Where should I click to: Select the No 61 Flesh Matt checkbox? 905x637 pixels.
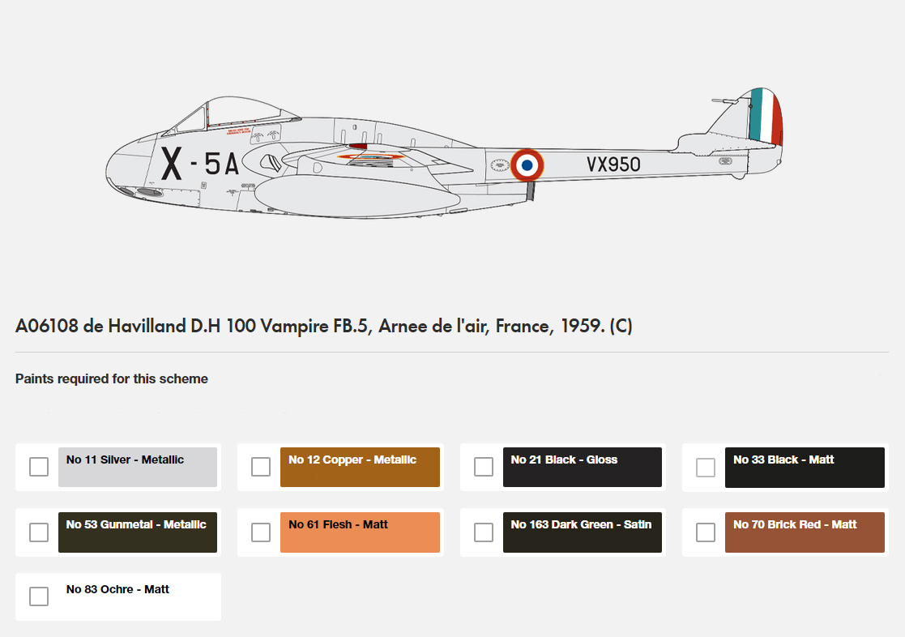pos(261,532)
